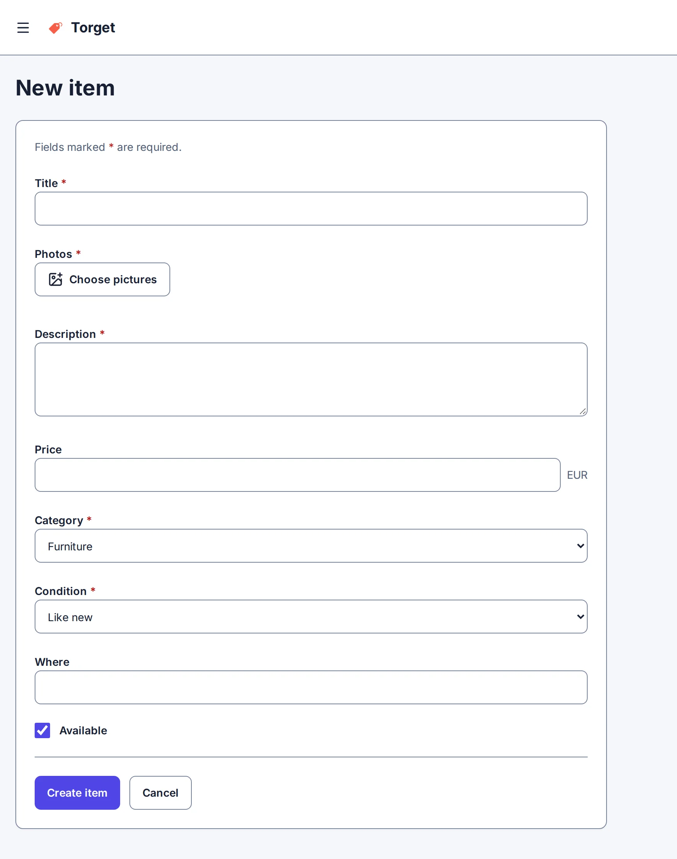The width and height of the screenshot is (677, 859).
Task: Focus the Where input field
Action: pyautogui.click(x=311, y=687)
